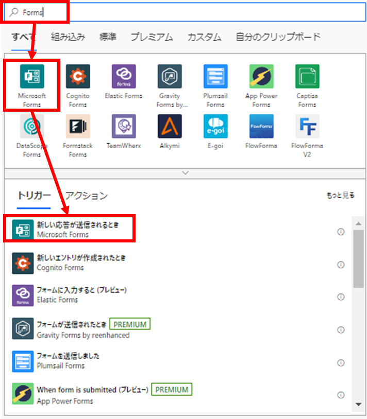Screen dimensions: 367x419
Task: Click the scrollbar up arrow
Action: (358, 223)
